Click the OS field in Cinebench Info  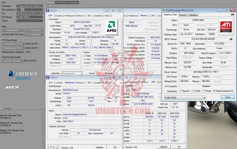coord(30,13)
